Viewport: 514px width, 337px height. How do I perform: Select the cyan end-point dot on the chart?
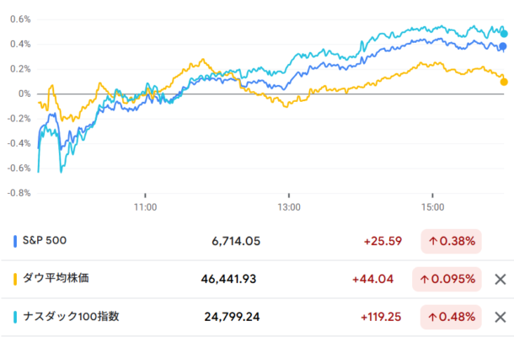pos(504,34)
